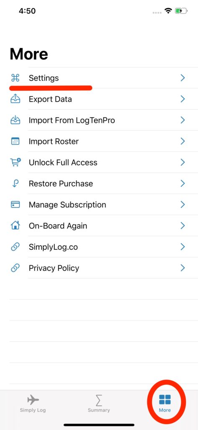Tap the chevron next to Import Roster
198x430 pixels.
(x=183, y=141)
